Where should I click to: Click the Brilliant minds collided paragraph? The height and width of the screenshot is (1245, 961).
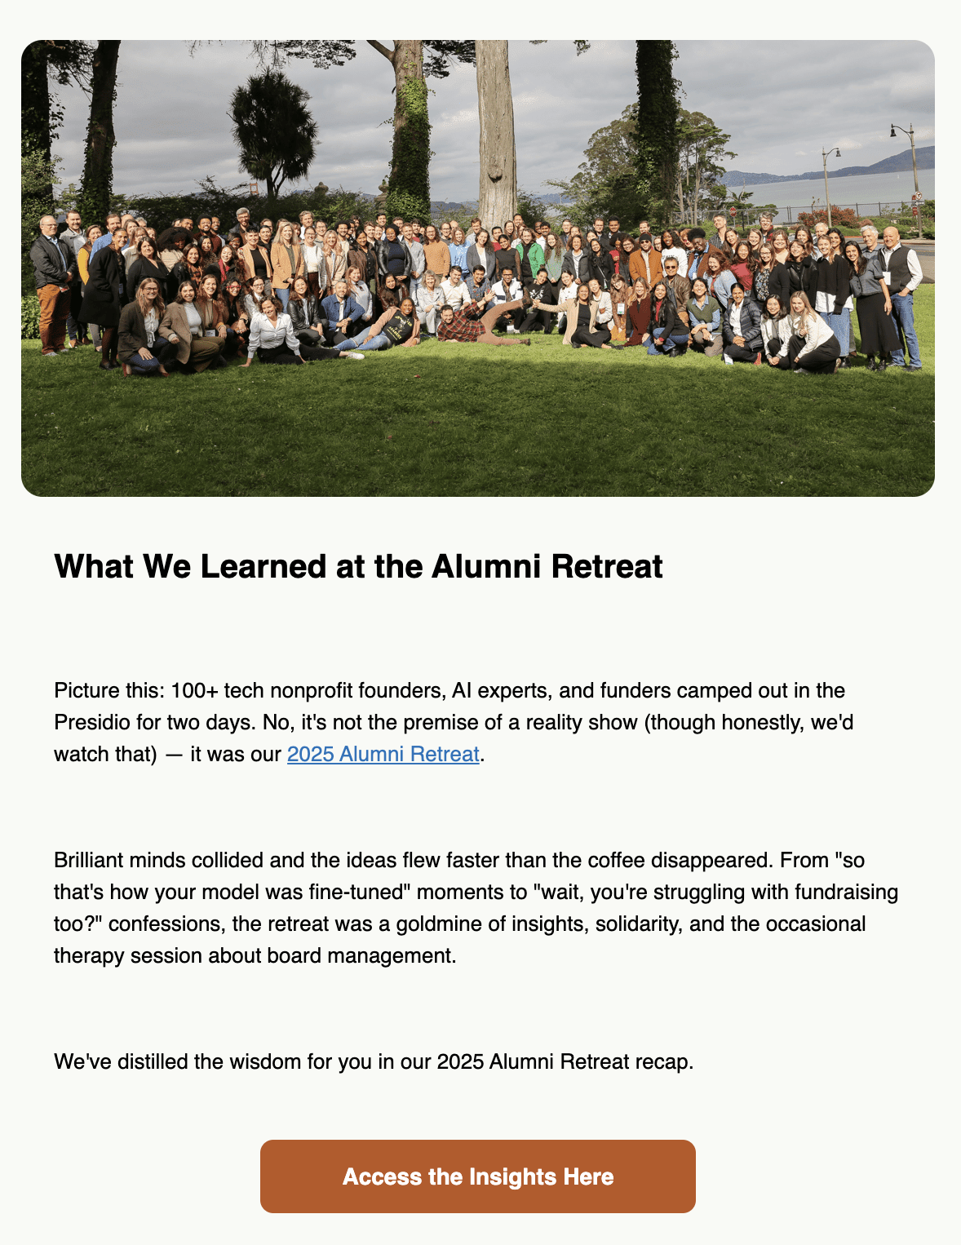pos(476,907)
